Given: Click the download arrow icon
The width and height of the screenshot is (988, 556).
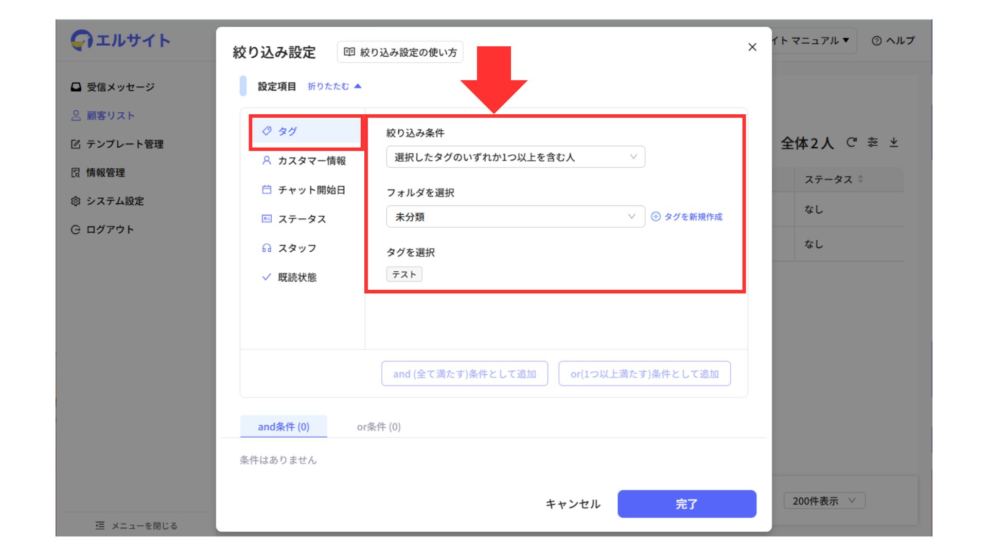Looking at the screenshot, I should click(x=894, y=143).
